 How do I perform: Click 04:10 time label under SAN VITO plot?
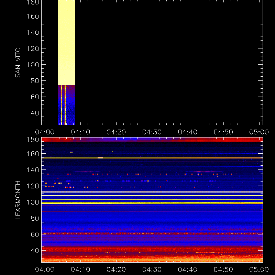[x=80, y=132]
